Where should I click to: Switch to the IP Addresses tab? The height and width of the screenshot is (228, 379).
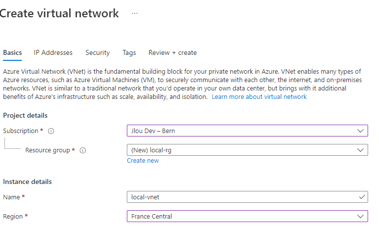(x=53, y=52)
